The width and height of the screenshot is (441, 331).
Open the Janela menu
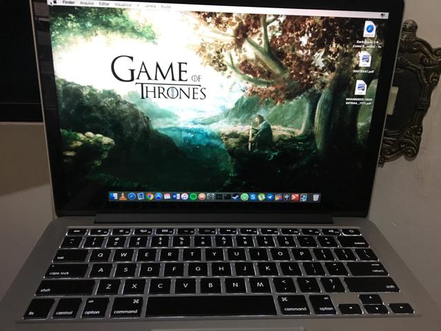tap(150, 6)
